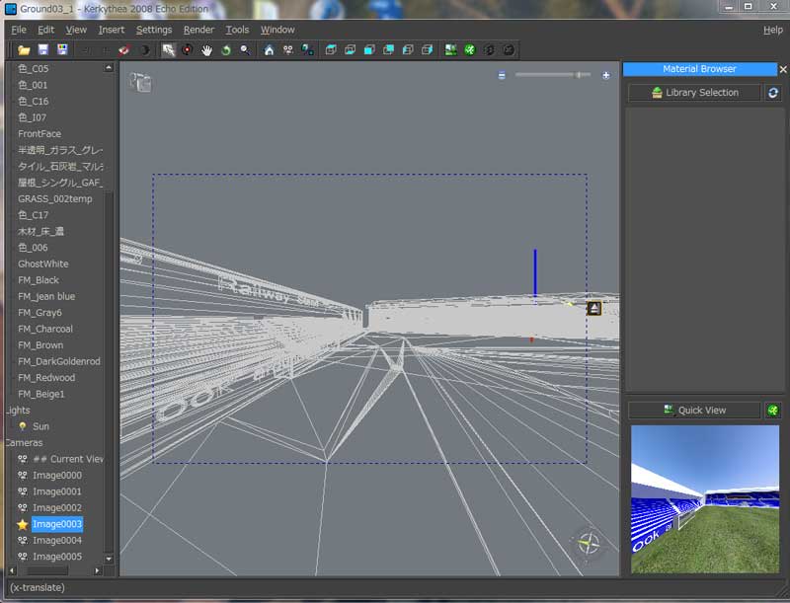Open the Render menu
This screenshot has height=603, width=790.
pyautogui.click(x=198, y=30)
